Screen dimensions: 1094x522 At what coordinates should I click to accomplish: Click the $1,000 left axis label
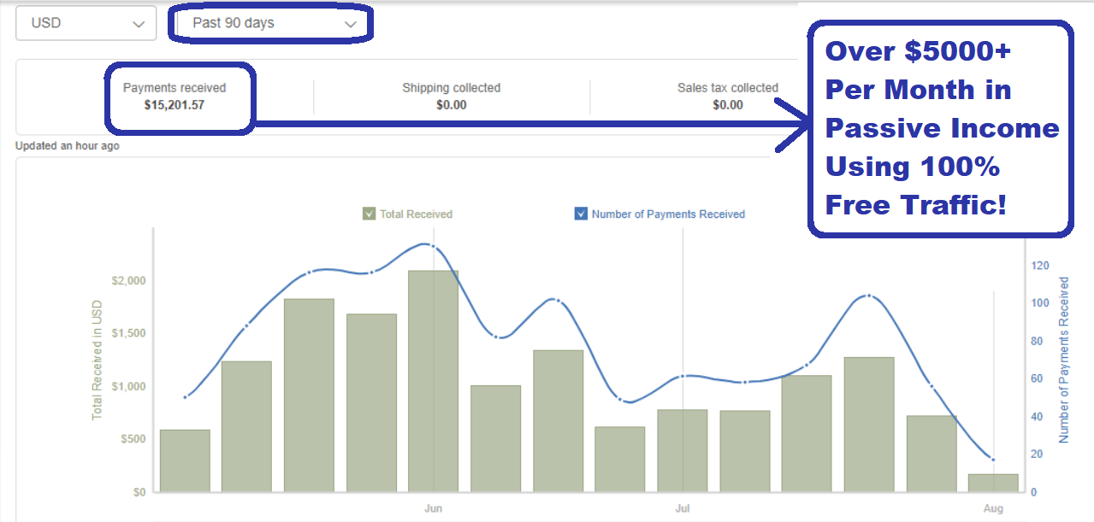coord(127,386)
